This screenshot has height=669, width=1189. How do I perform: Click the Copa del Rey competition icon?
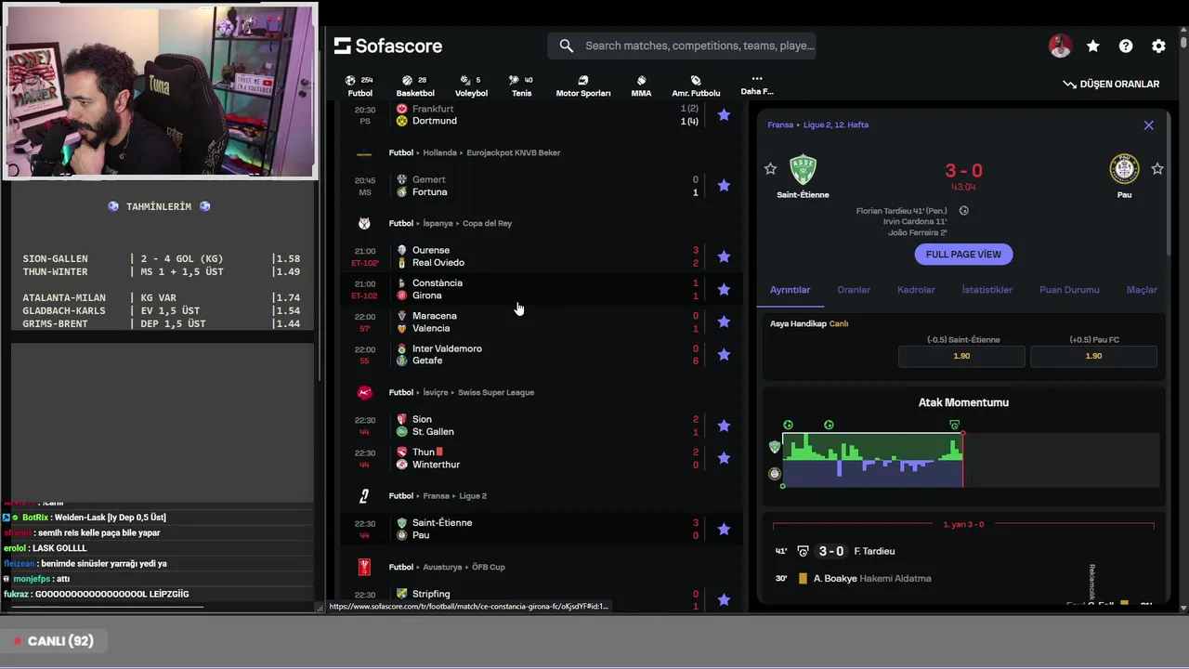(364, 223)
